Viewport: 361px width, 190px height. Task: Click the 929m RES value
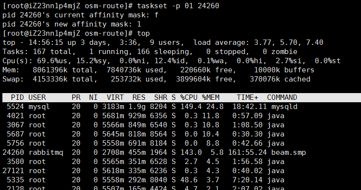137,116
